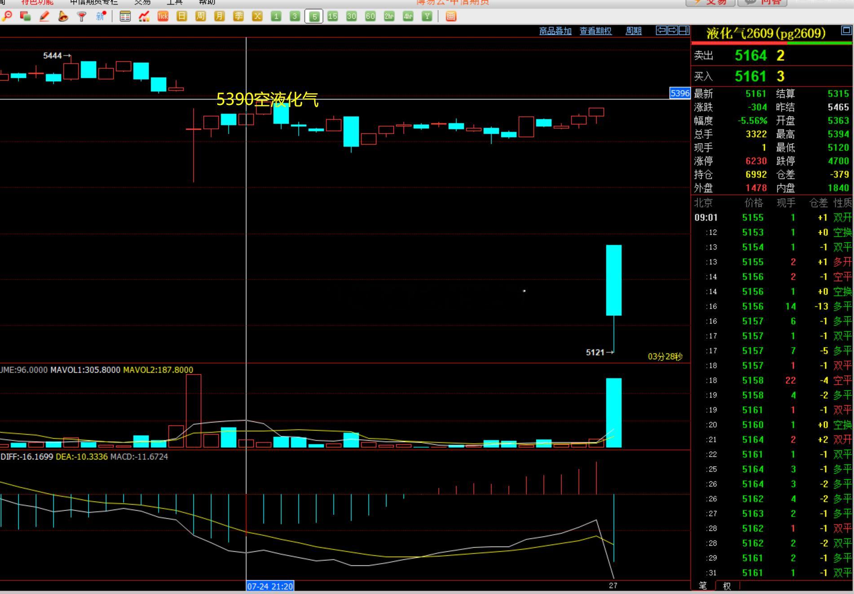Viewport: 854px width, 594px height.
Task: Click the :18 tick row with volume 22
Action: (x=772, y=380)
